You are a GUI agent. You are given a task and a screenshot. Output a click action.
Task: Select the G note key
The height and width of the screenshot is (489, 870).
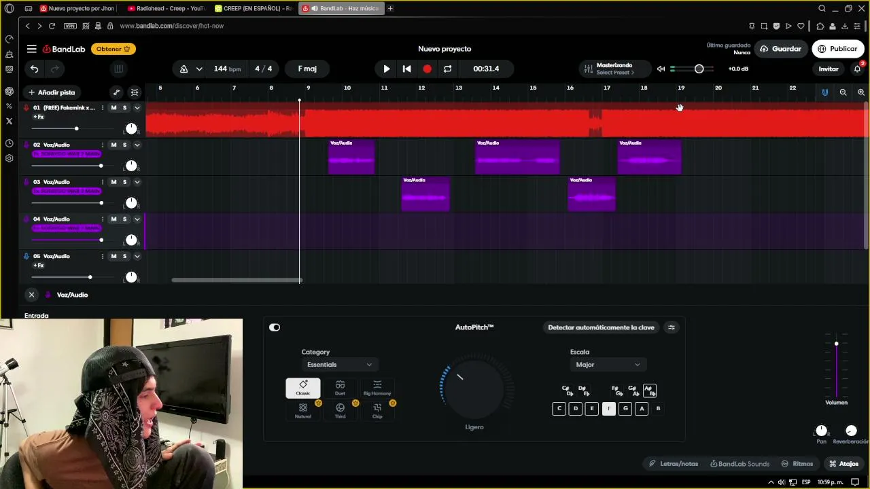[x=625, y=408]
